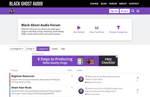Switch to the Top tab
This screenshot has width=150, height=97.
63,49
